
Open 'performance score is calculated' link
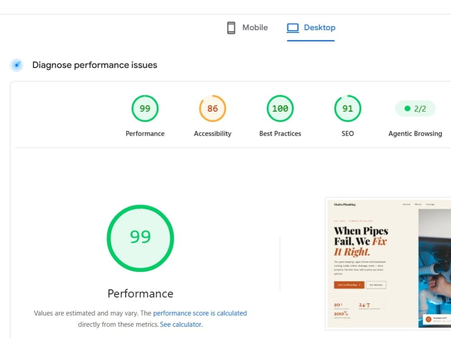[200, 313]
